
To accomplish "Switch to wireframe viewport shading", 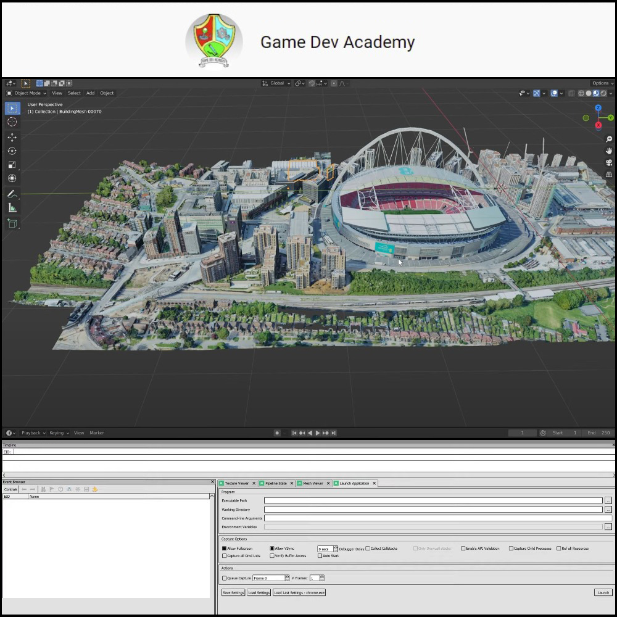I will (x=581, y=93).
